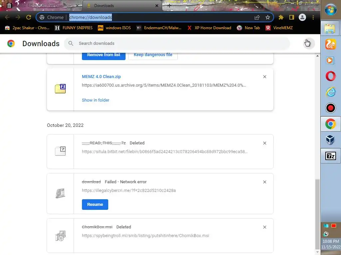
Task: Click the spybeingtroll.ml ChomikBox source URL
Action: tap(145, 235)
